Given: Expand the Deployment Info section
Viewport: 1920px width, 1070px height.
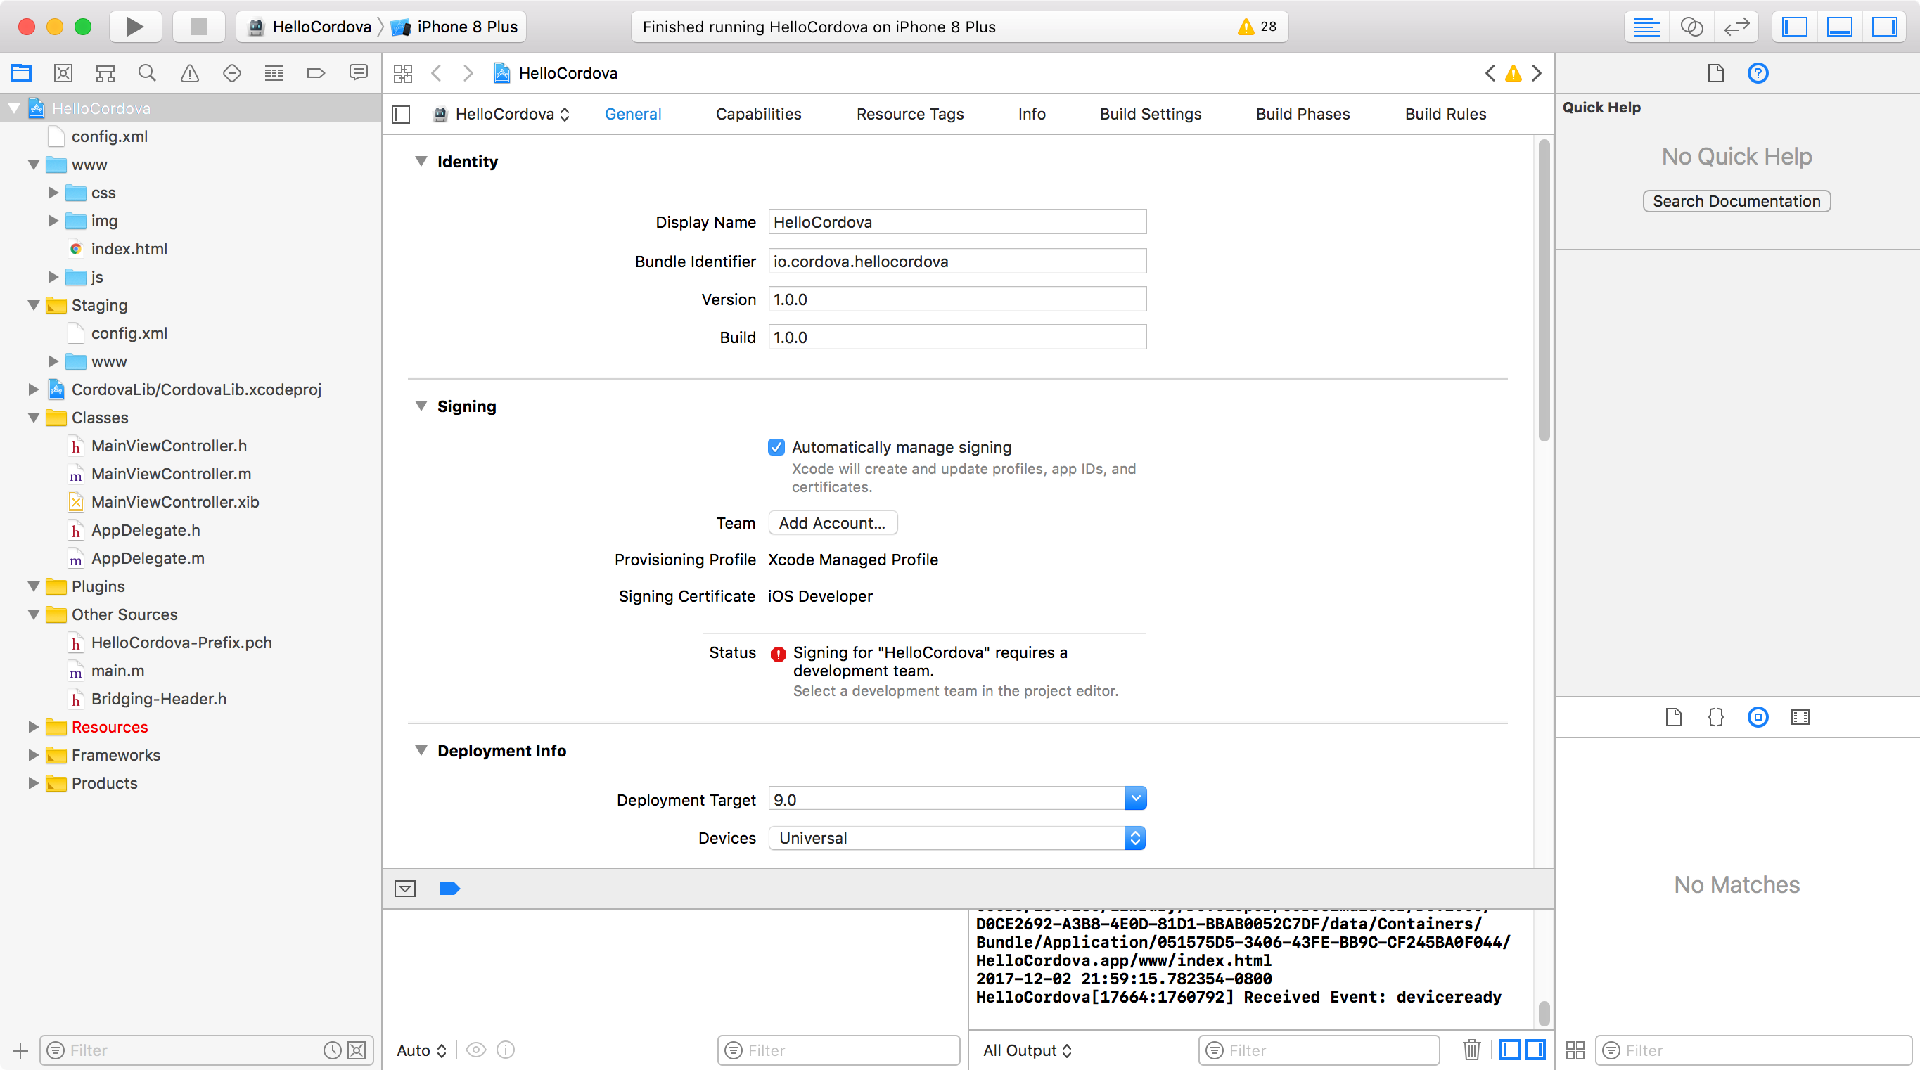Looking at the screenshot, I should tap(421, 750).
